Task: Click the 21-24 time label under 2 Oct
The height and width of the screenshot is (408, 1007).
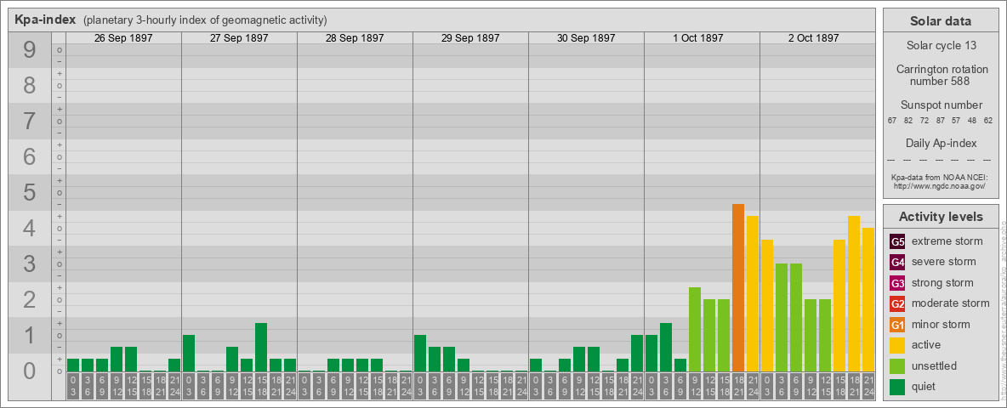Action: [868, 387]
